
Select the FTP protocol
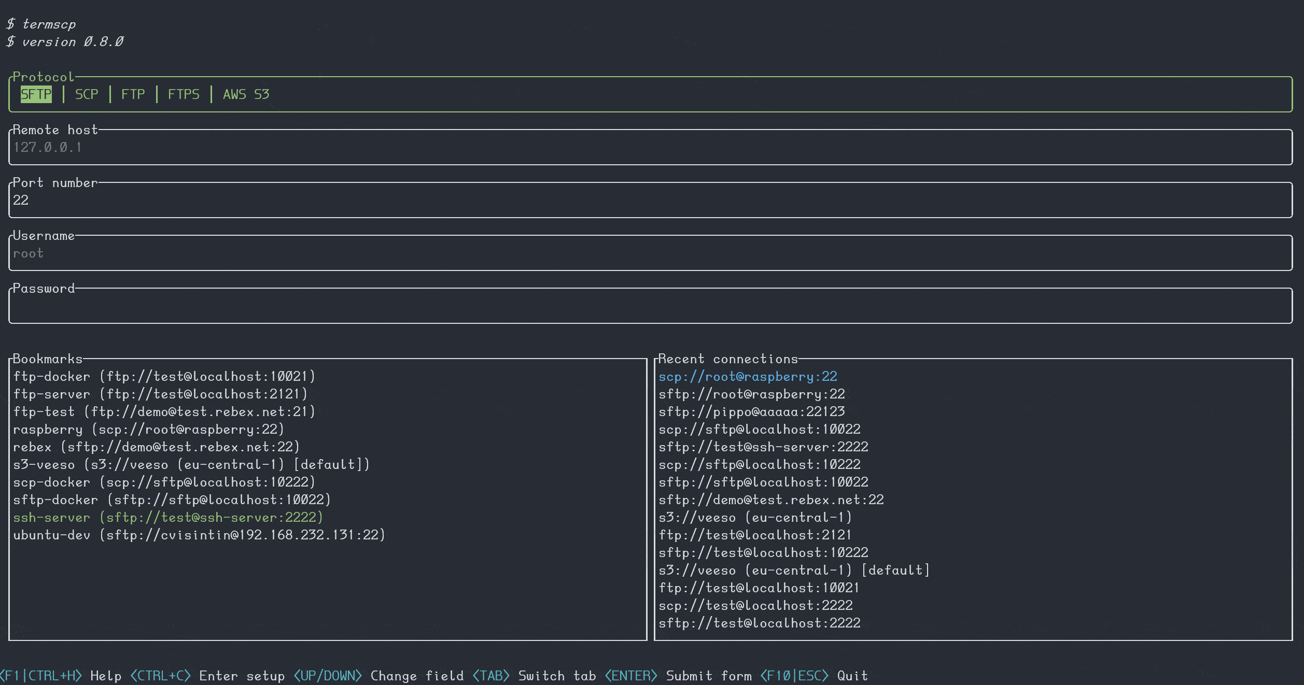coord(133,94)
